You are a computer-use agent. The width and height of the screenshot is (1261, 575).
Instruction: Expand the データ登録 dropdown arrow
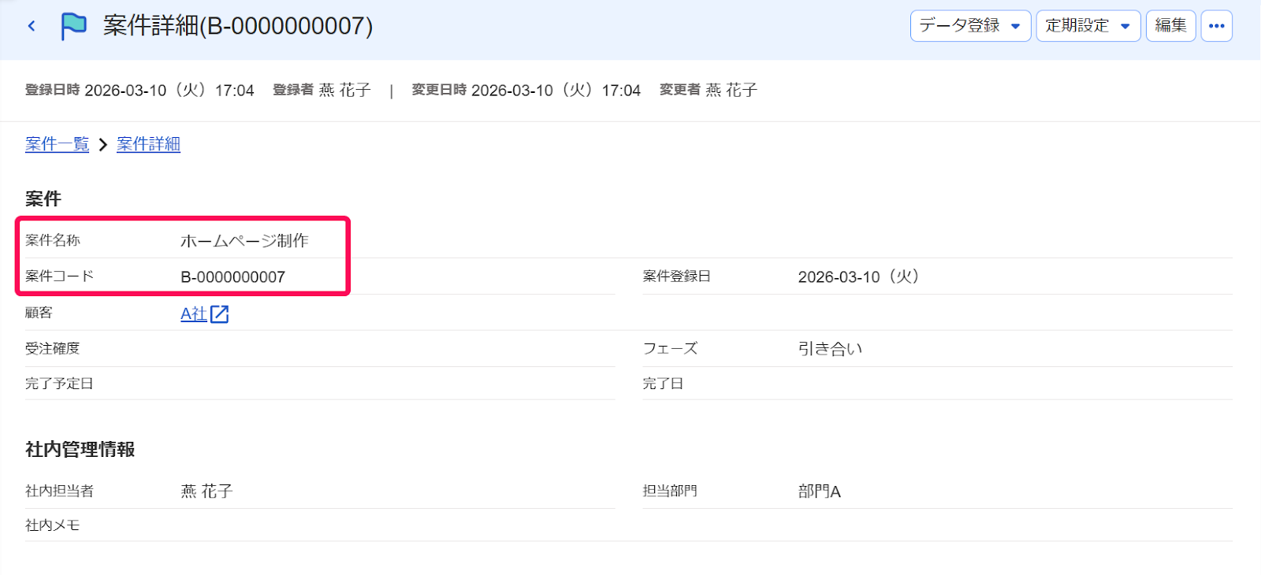pos(1016,26)
